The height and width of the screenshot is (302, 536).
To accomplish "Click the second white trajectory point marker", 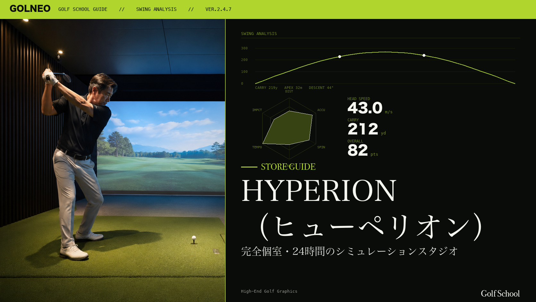I will [424, 56].
